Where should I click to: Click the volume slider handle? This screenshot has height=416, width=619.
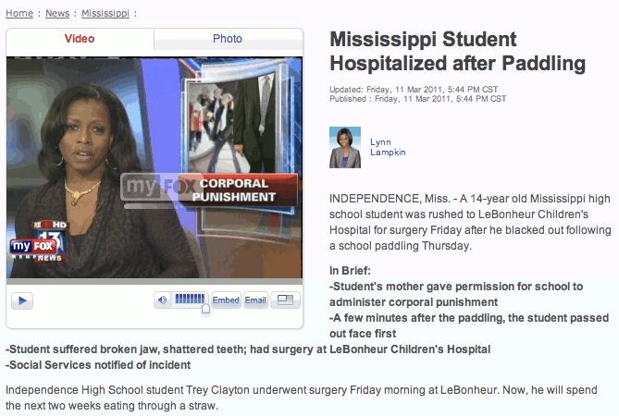click(x=205, y=309)
